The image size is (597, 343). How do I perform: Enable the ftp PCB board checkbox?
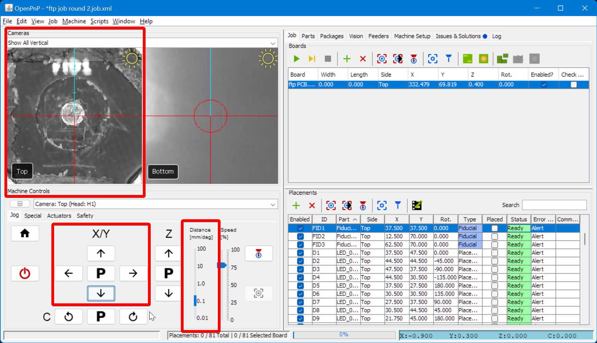[544, 84]
